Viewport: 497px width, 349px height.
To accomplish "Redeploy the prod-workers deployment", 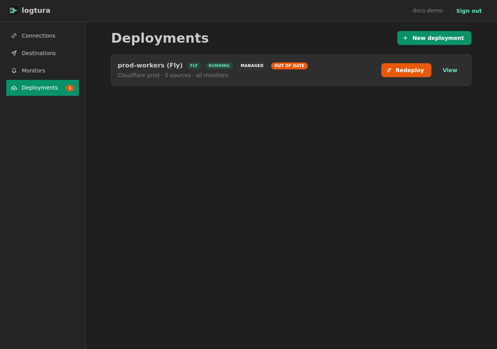I will click(x=406, y=70).
